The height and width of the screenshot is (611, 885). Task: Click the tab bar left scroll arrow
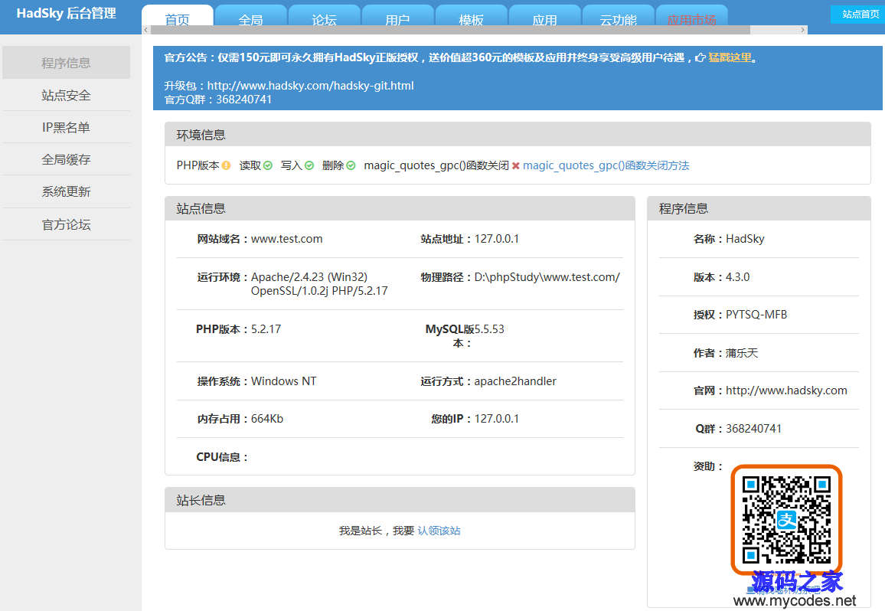[x=146, y=30]
